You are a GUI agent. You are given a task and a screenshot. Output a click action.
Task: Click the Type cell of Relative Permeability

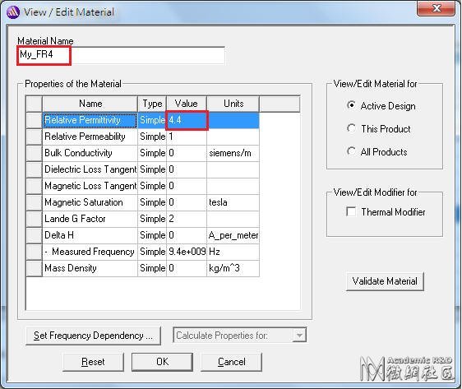(x=152, y=137)
